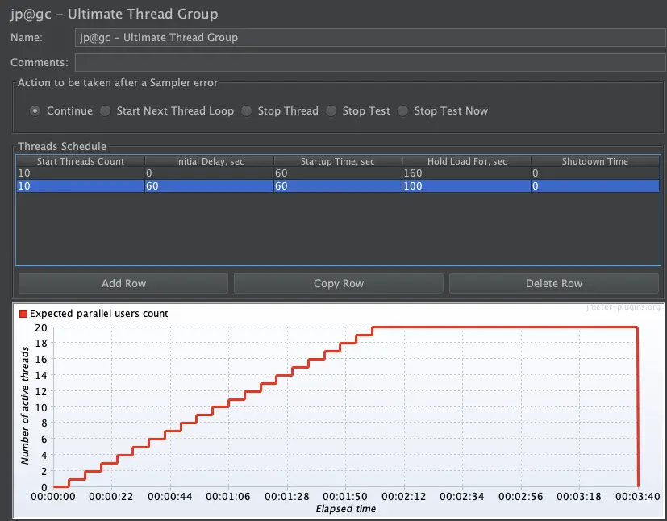Screen dimensions: 667x521
Task: Click the Initial Delay, sec column header
Action: tap(210, 161)
